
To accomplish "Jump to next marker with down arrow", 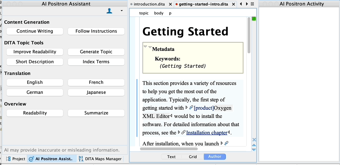I will tap(254, 150).
